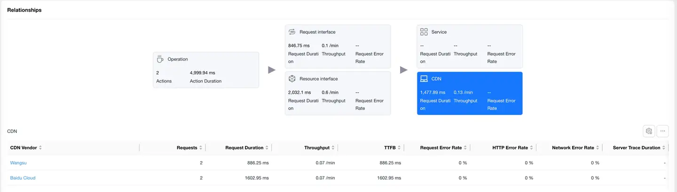Sort by Request Error Rate column

466,148
